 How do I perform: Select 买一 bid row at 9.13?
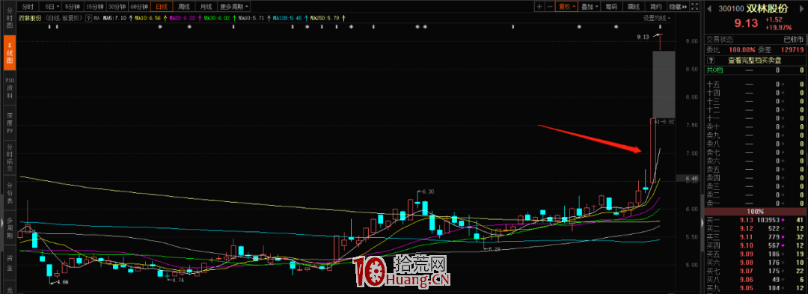pos(755,220)
